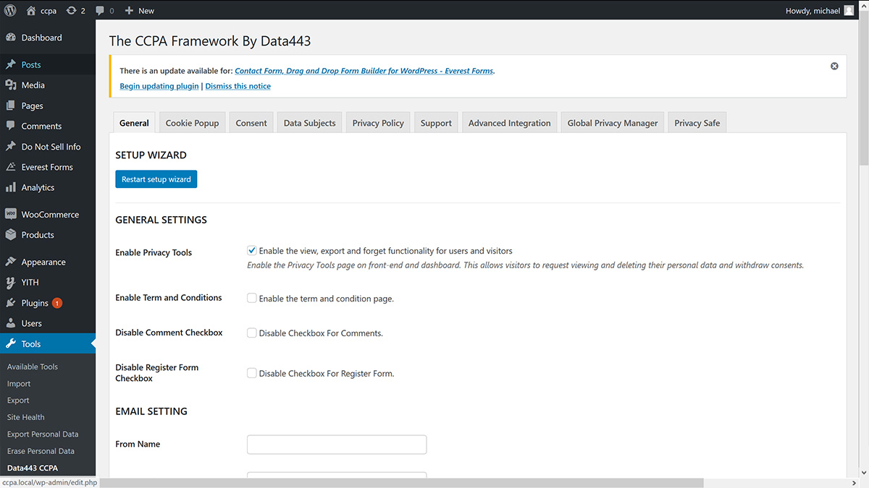Image resolution: width=869 pixels, height=488 pixels.
Task: Click the home icon beside ccpa
Action: point(31,11)
